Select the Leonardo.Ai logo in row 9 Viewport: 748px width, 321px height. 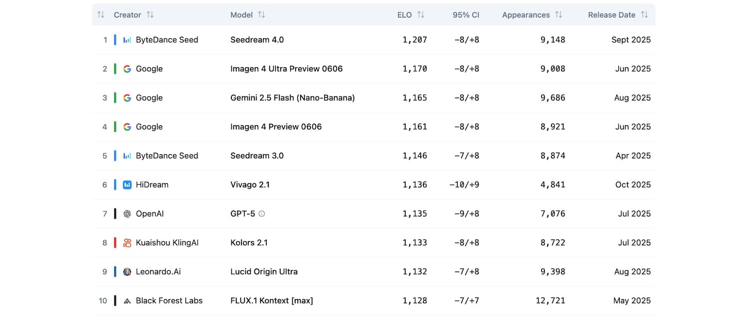pos(127,271)
